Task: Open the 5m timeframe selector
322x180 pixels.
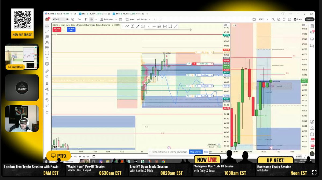Action: coord(79,19)
